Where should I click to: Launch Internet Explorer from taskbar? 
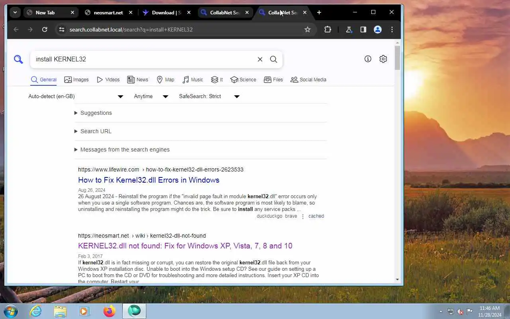36,311
